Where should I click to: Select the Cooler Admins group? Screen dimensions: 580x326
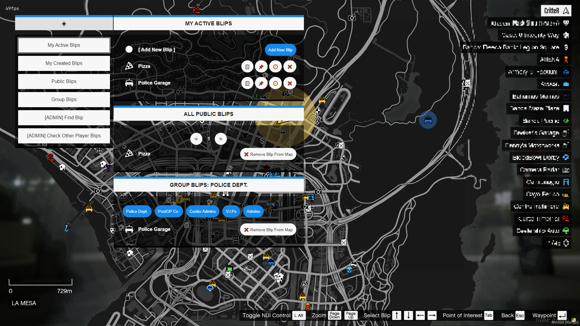click(x=203, y=211)
